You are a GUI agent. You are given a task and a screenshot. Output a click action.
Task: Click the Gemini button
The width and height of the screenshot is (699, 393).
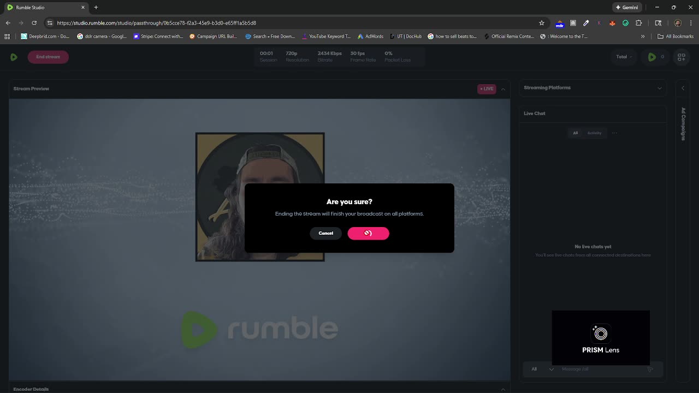tap(626, 7)
